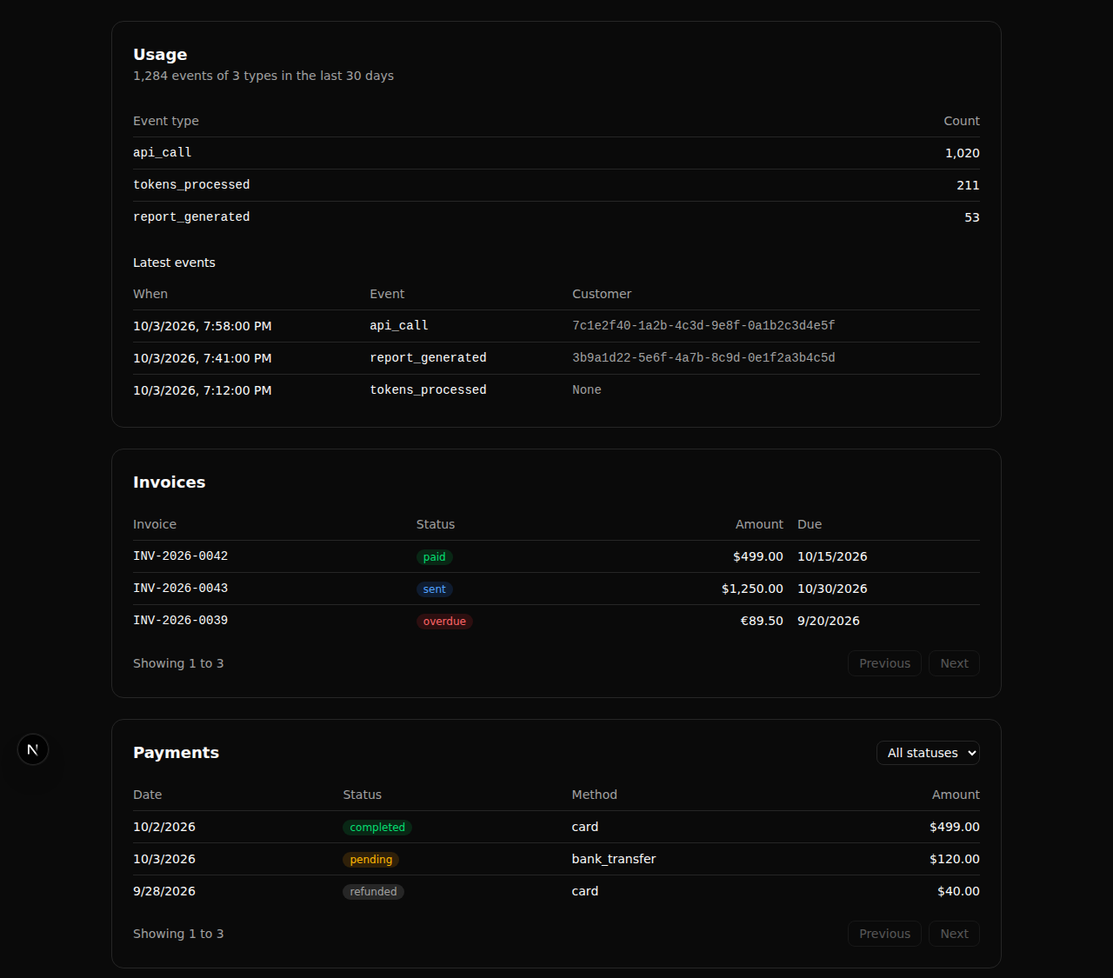The height and width of the screenshot is (978, 1113).
Task: Click the 1,020 count value
Action: 963,153
